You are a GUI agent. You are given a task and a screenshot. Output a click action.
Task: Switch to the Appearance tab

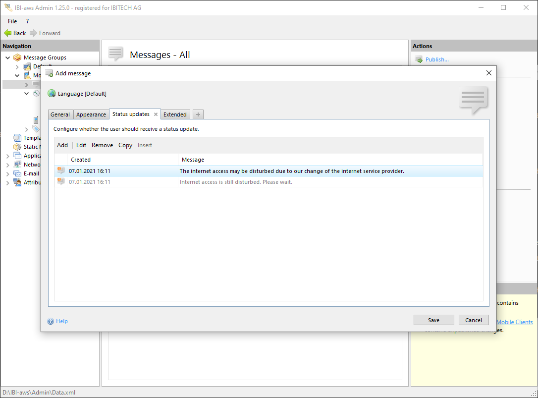pyautogui.click(x=91, y=114)
